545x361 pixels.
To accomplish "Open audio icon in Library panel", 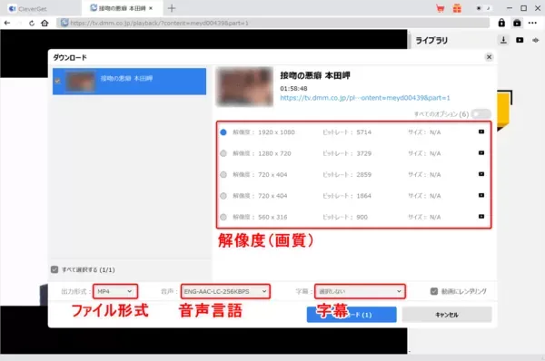I will coord(535,40).
